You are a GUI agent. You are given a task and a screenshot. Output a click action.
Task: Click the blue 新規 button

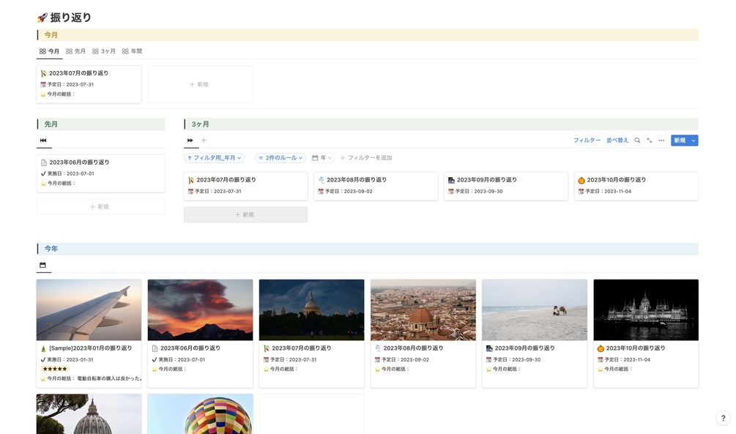tap(679, 141)
